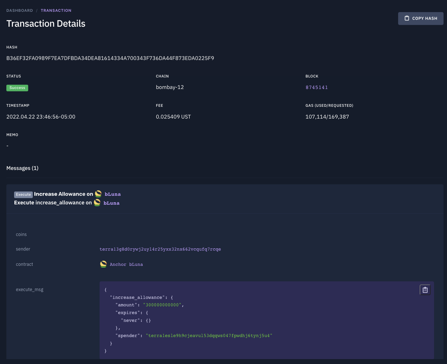Image resolution: width=447 pixels, height=364 pixels.
Task: Select the transaction hash text B36EF32FA...
Action: [x=110, y=58]
